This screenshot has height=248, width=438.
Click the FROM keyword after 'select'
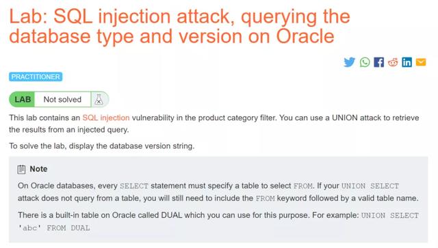(x=302, y=186)
